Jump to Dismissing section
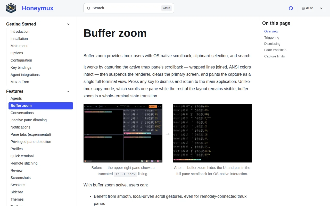The image size is (330, 206). (x=272, y=44)
